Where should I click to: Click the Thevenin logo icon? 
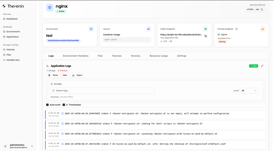(4, 6)
